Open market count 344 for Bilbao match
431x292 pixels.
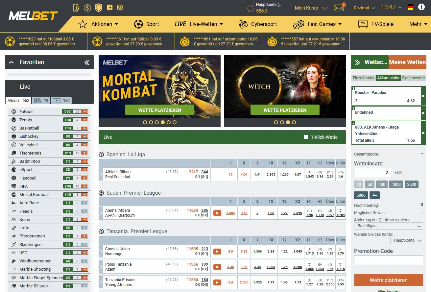click(x=205, y=172)
